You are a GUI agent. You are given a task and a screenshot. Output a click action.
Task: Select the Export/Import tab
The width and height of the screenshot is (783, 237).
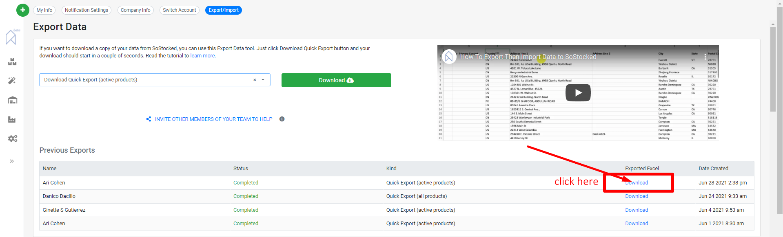(x=224, y=10)
